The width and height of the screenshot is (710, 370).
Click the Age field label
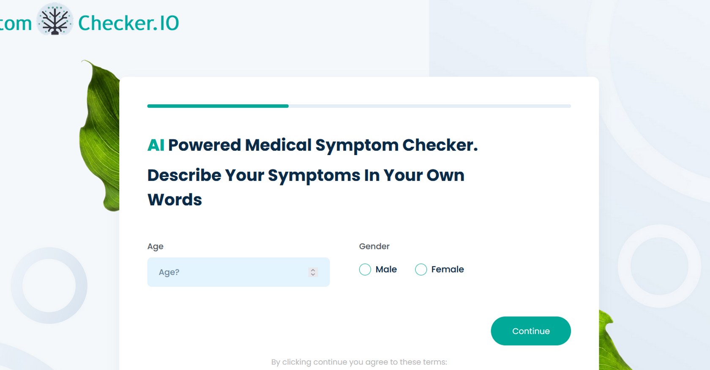tap(155, 246)
